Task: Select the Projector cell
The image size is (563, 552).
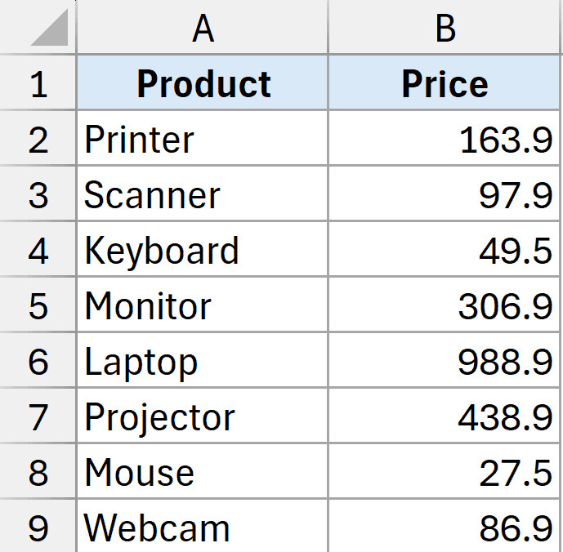Action: 203,417
